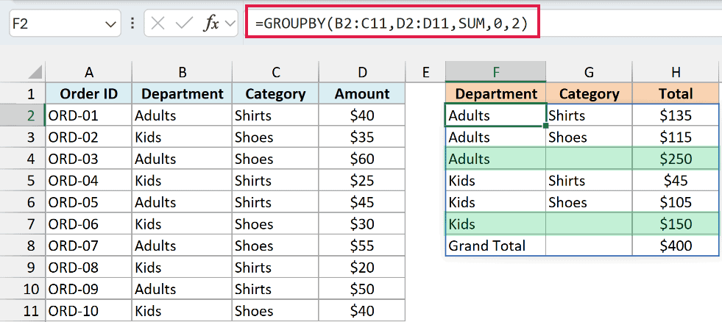
Task: Select cell ORD-10
Action: [89, 310]
